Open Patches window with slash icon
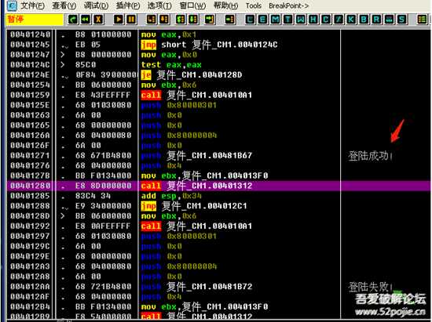Screen dimensions: 432x322 pyautogui.click(x=339, y=20)
